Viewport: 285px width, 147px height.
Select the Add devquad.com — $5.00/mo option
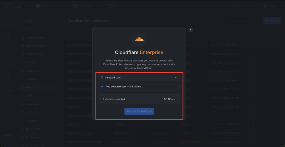139,87
